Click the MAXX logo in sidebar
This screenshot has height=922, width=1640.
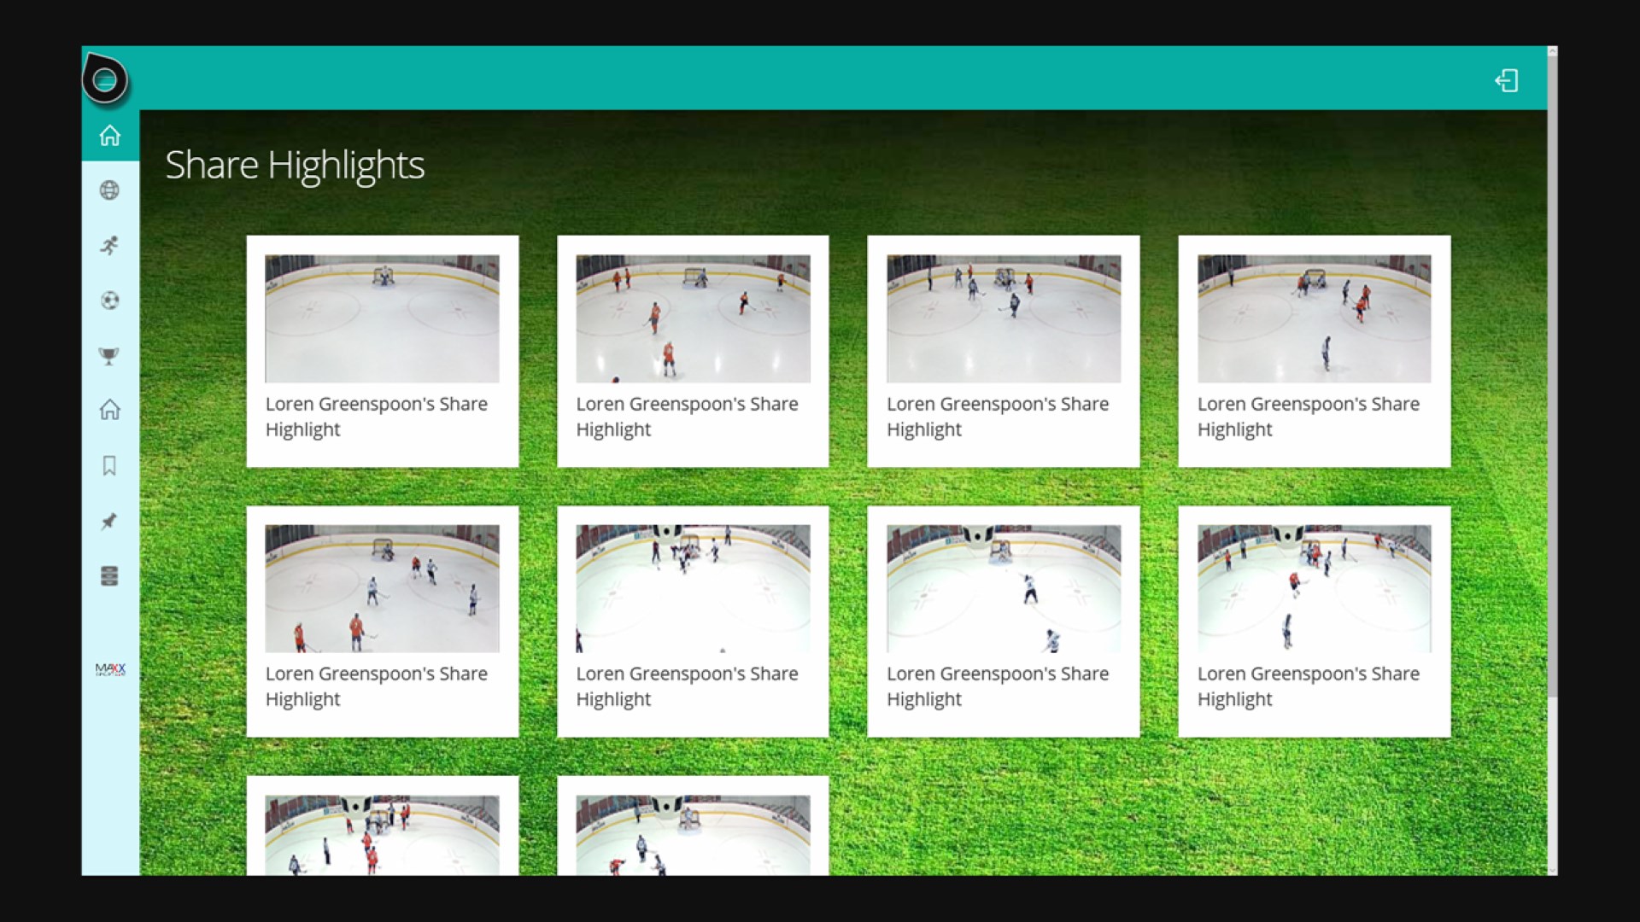click(110, 669)
